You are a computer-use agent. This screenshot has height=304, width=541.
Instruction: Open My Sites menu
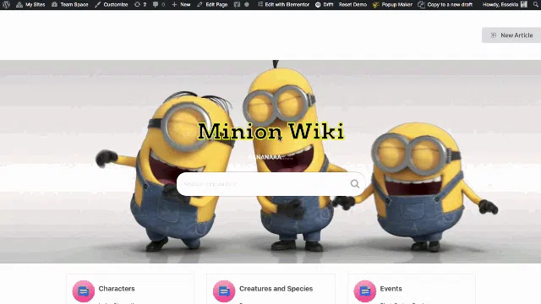pos(30,4)
